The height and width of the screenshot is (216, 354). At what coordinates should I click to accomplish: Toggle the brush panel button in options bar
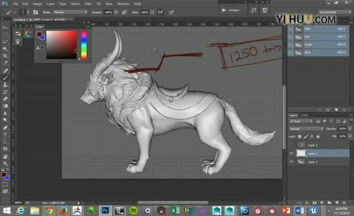tap(35, 12)
